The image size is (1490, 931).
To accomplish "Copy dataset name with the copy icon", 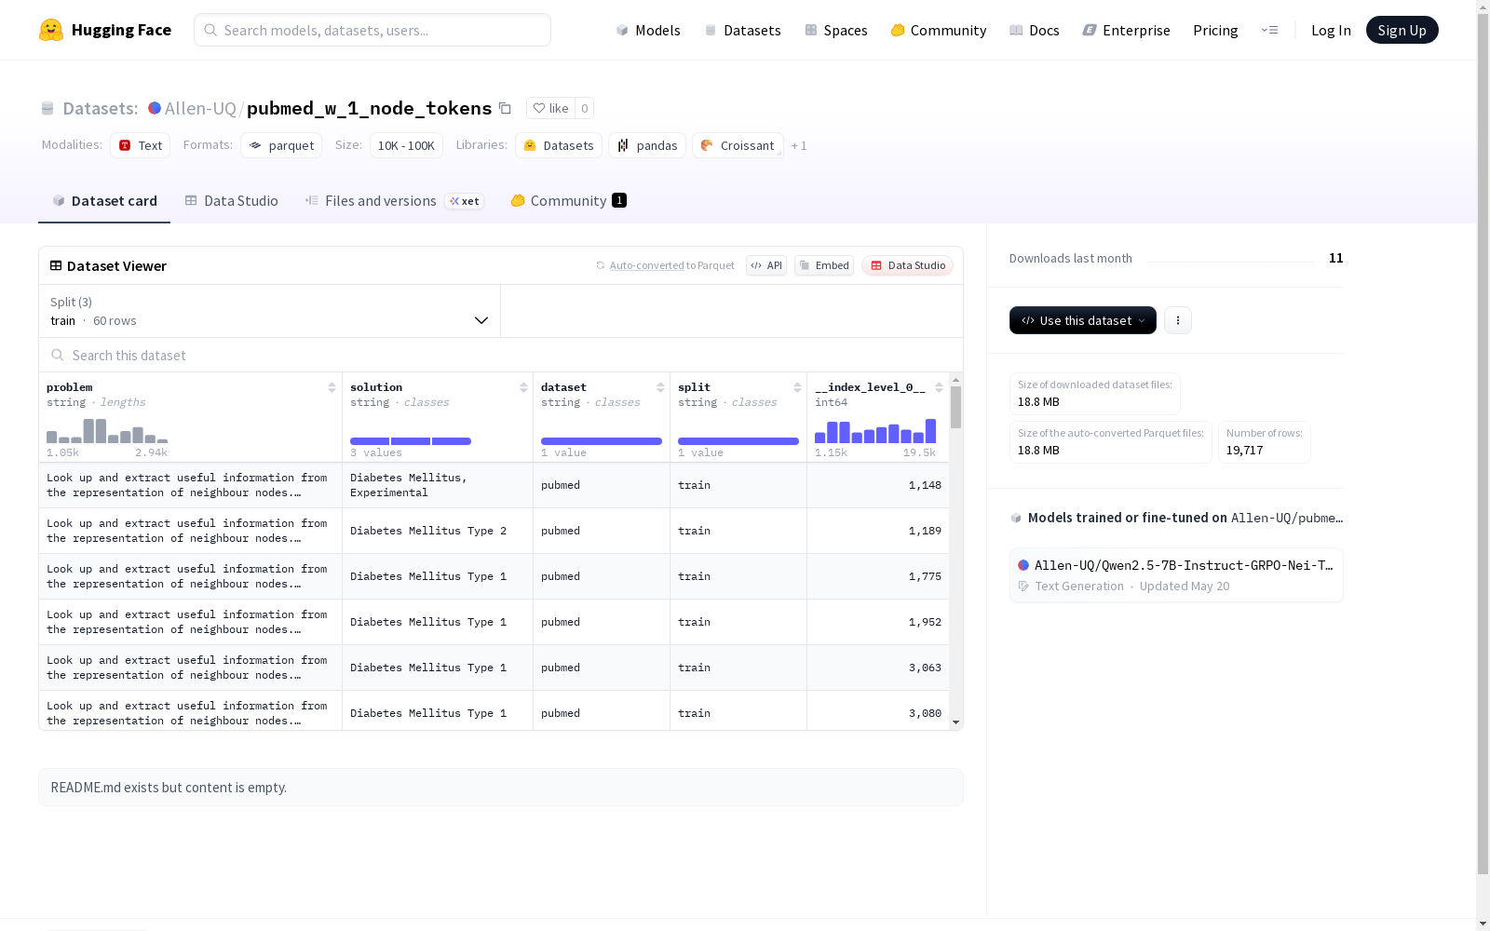I will (x=505, y=108).
